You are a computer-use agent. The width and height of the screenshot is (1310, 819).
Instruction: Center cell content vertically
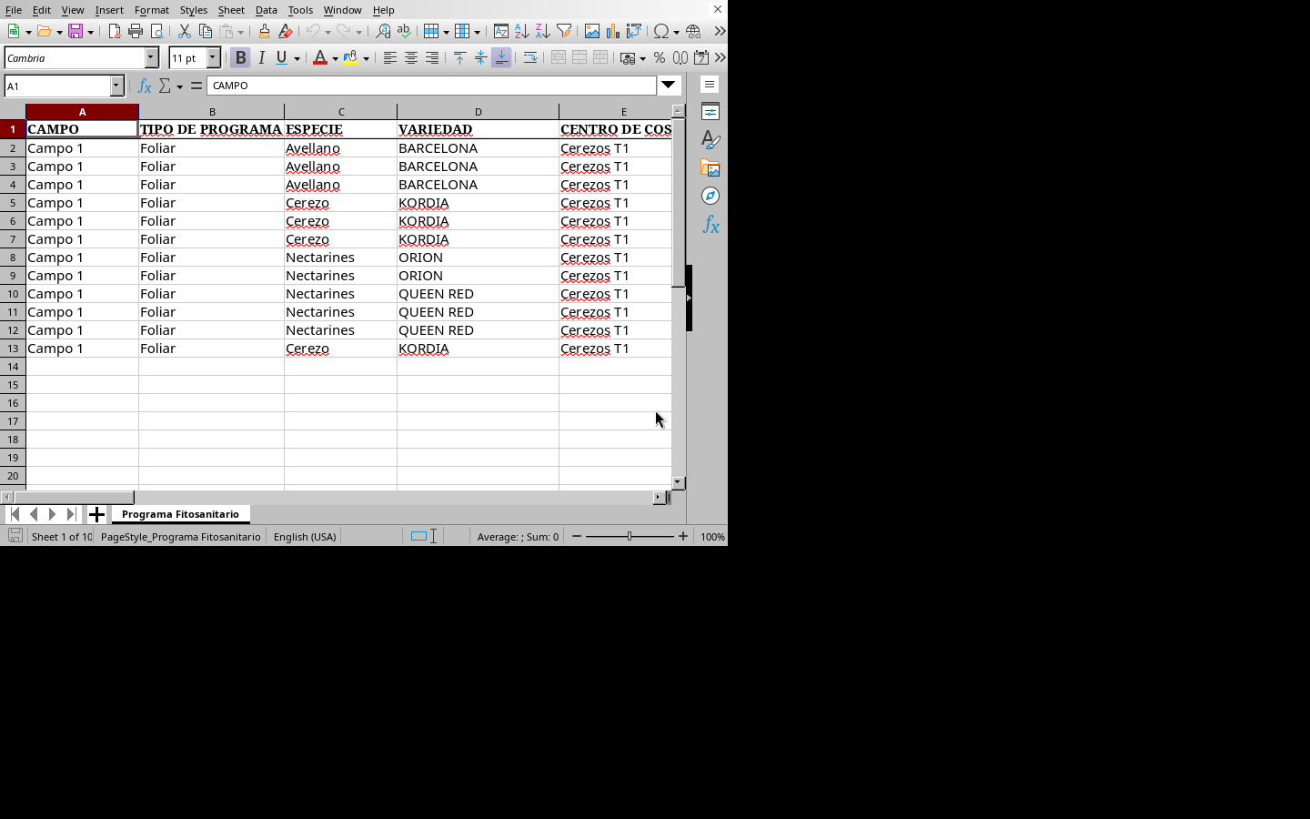tap(480, 57)
